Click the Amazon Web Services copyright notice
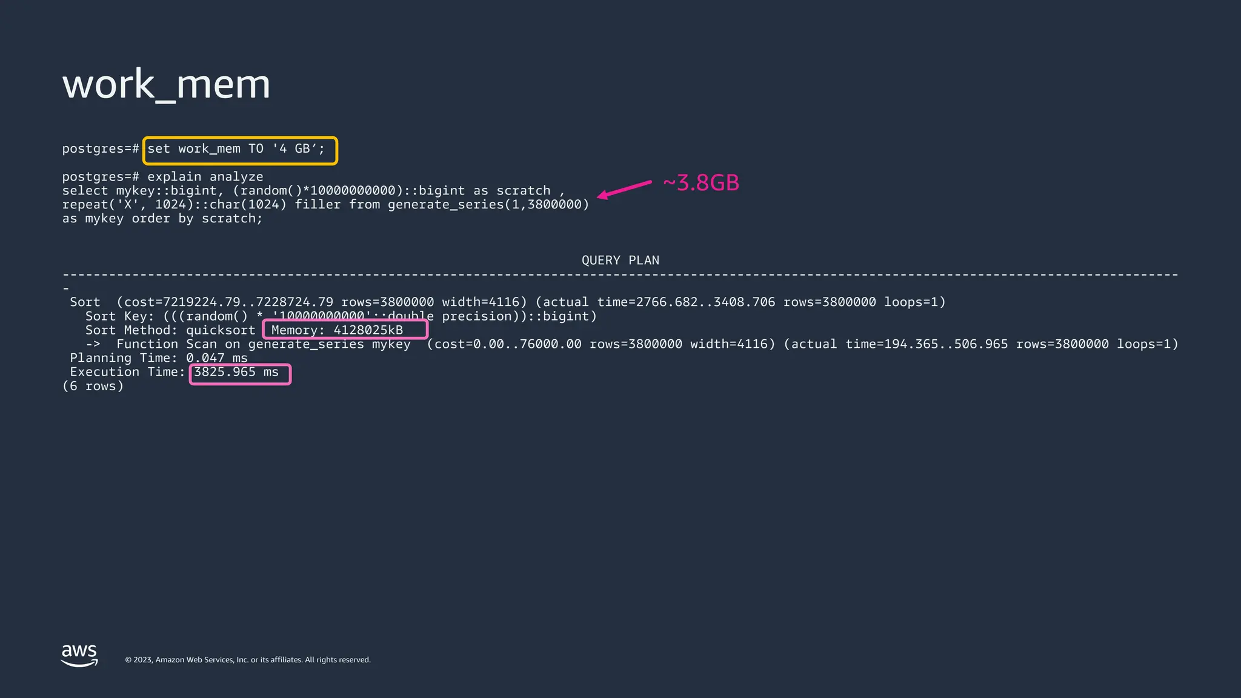 coord(248,660)
